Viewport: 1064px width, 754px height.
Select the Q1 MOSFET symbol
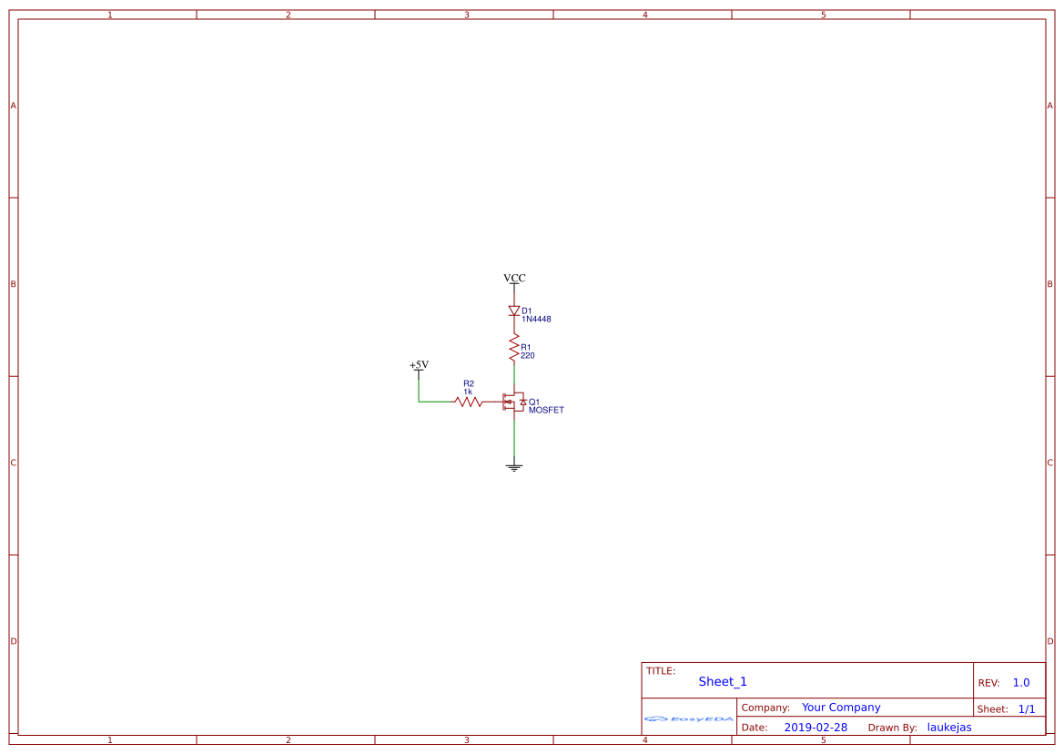(x=515, y=402)
